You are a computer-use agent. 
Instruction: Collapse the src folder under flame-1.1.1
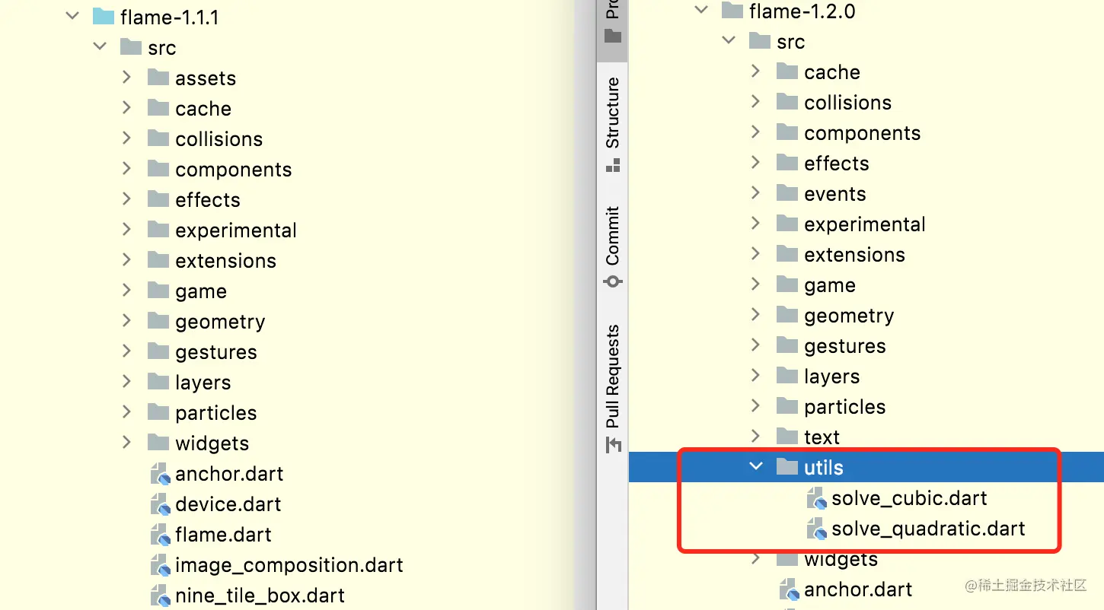click(100, 46)
